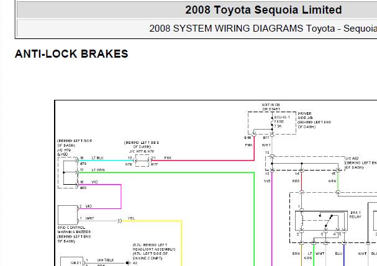Image resolution: width=377 pixels, height=266 pixels.
Task: Click the "BRN" wire label
Action: pos(296,254)
